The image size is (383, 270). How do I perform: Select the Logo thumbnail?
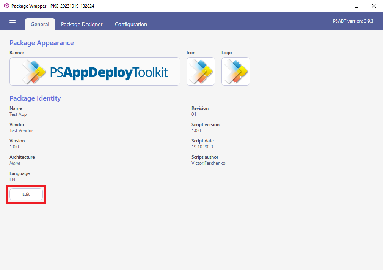point(236,72)
